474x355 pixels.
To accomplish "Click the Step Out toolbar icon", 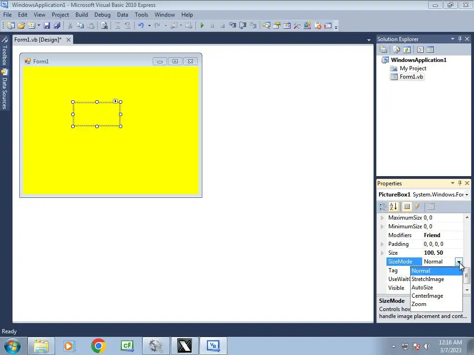I will point(253,25).
